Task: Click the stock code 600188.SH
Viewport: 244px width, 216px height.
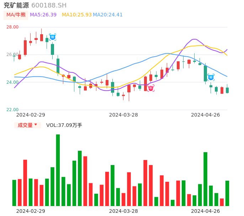Action: [49, 5]
